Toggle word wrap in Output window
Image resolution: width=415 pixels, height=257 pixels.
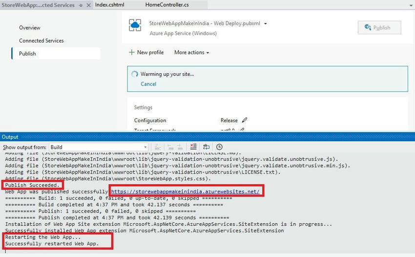click(206, 147)
